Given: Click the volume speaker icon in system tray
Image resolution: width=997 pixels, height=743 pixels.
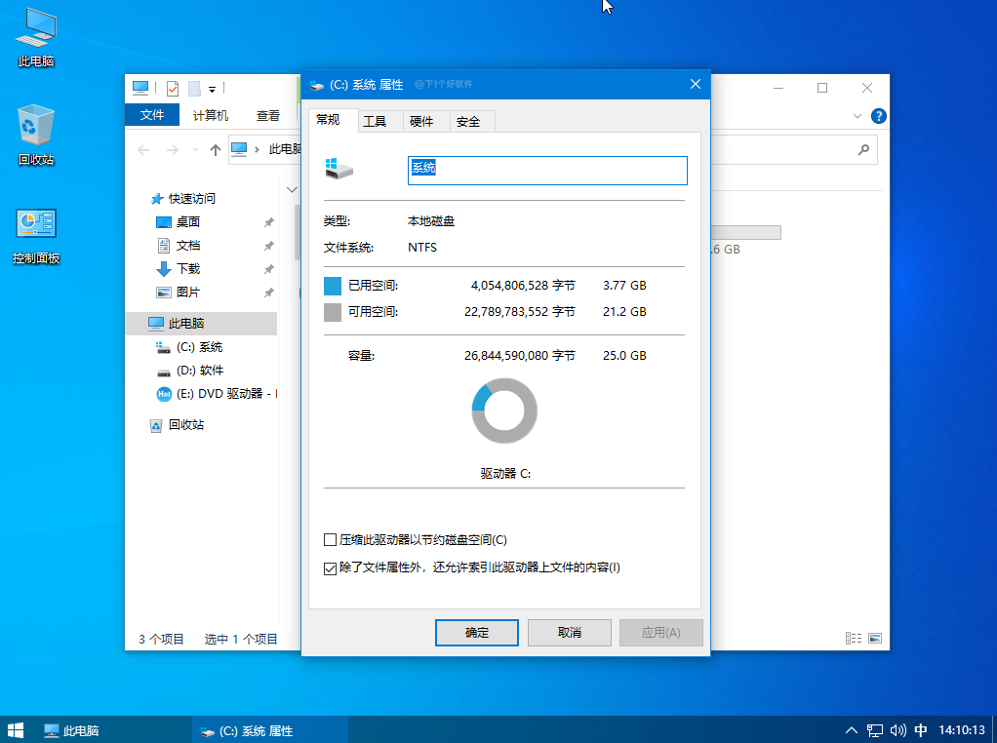Looking at the screenshot, I should pos(897,730).
